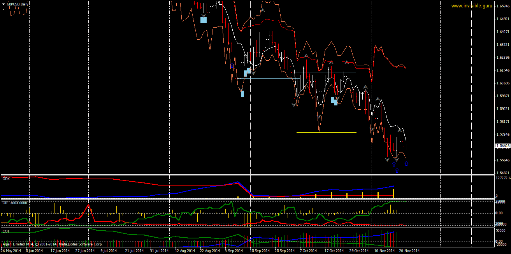Select the yellow horizontal support line

coord(326,132)
